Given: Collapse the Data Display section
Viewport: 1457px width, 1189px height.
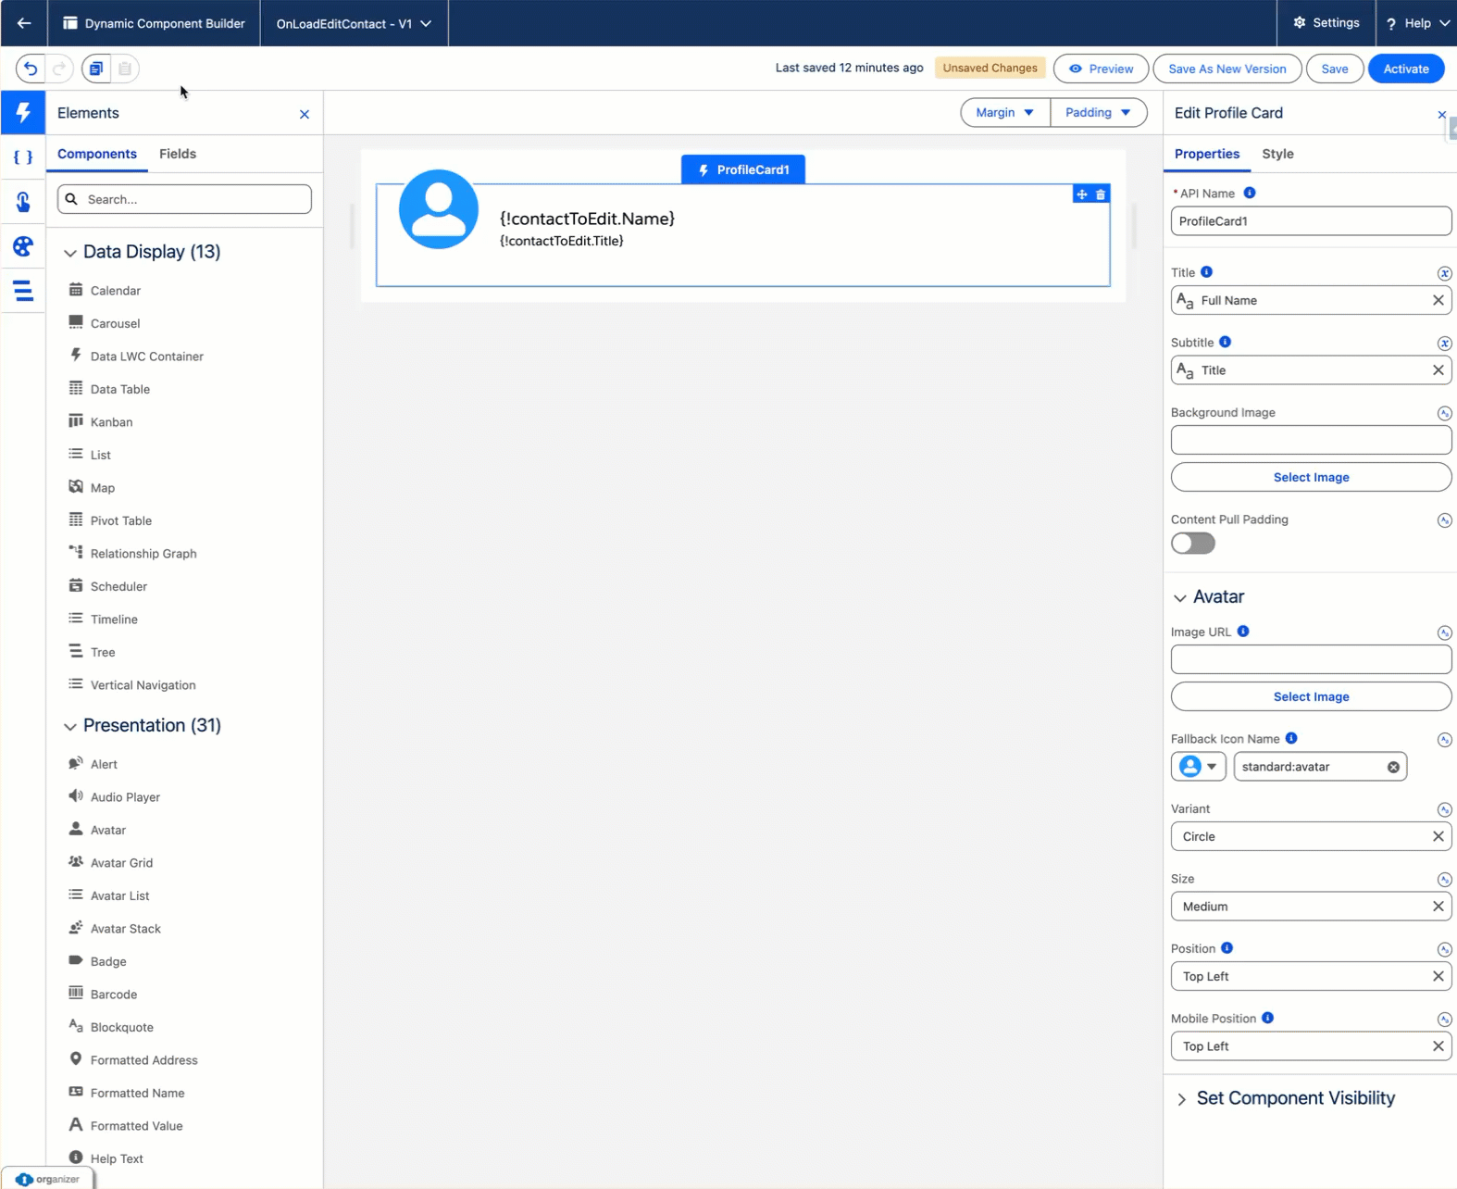Looking at the screenshot, I should click(70, 253).
